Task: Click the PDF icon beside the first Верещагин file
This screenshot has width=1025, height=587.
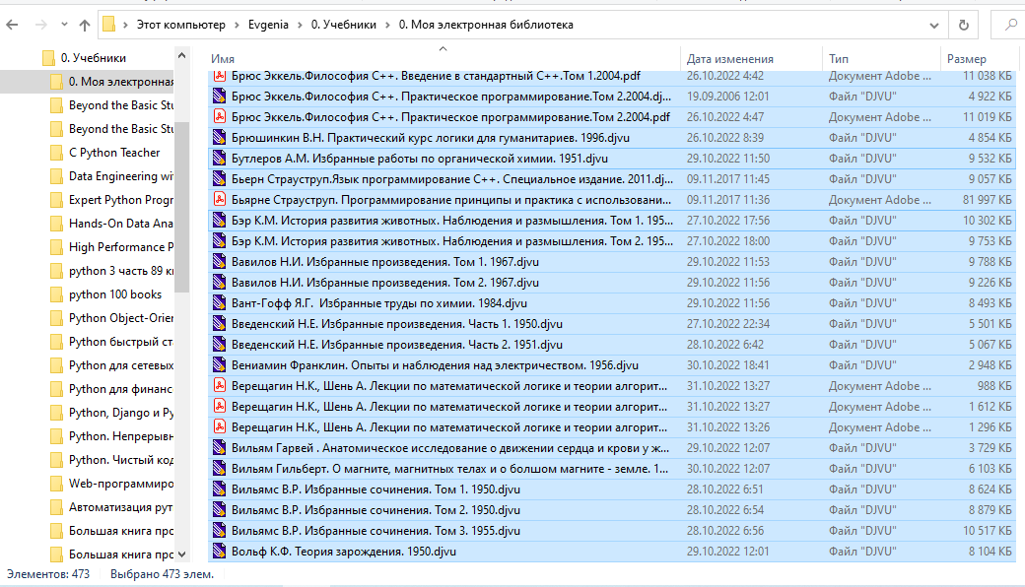Action: [218, 385]
